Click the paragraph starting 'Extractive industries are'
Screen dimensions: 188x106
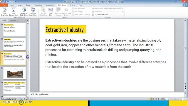coord(104,47)
